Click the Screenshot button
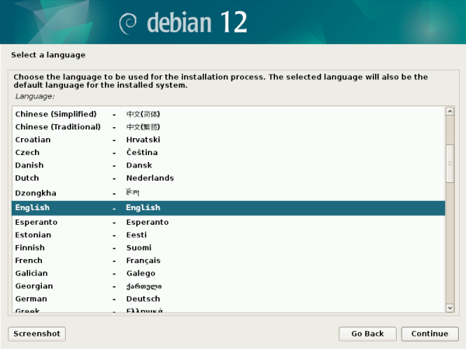Viewport: 466px width, 349px height. [x=37, y=333]
